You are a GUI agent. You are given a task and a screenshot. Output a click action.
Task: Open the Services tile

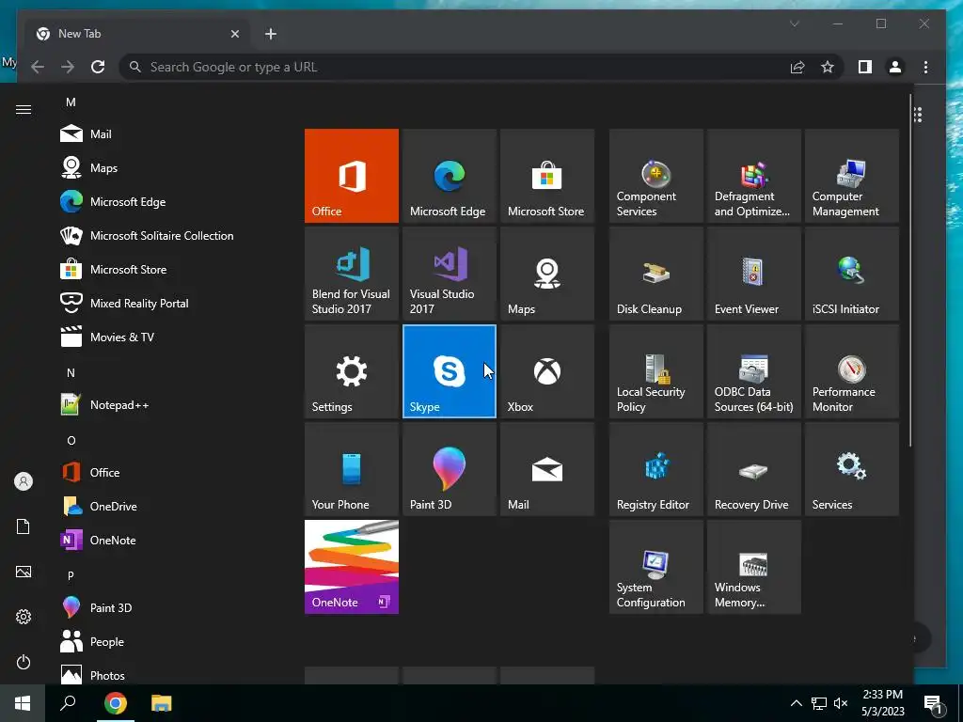(x=852, y=469)
